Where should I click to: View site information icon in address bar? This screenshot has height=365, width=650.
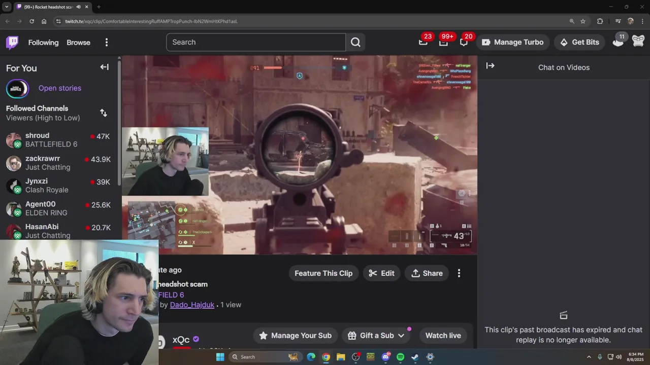pyautogui.click(x=58, y=21)
